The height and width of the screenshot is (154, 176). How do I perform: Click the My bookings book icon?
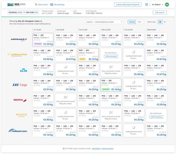(52, 5)
